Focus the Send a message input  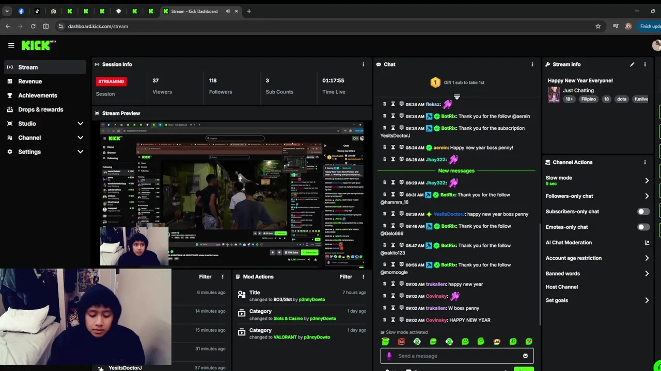click(x=457, y=356)
